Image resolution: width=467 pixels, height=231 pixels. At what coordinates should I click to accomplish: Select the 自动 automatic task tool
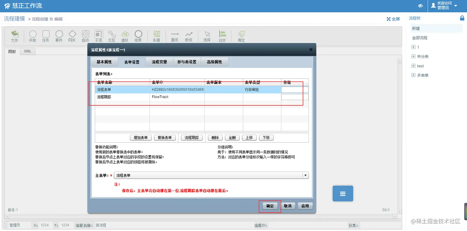pos(86,36)
